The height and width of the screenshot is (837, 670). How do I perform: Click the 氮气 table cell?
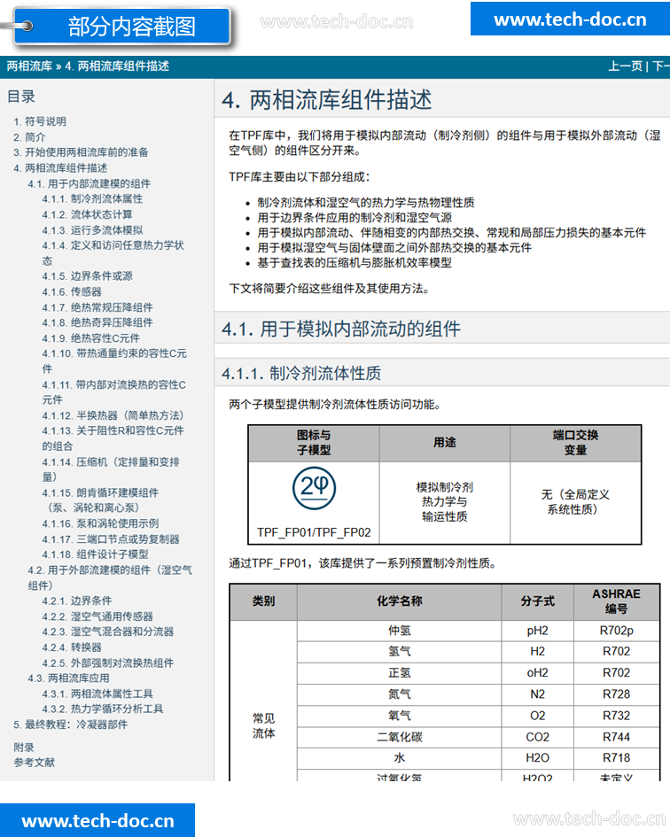(399, 694)
